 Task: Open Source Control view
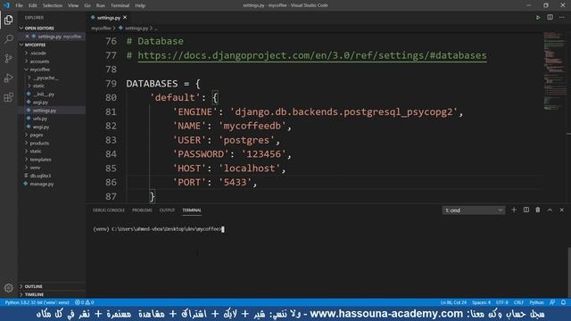pos(8,58)
